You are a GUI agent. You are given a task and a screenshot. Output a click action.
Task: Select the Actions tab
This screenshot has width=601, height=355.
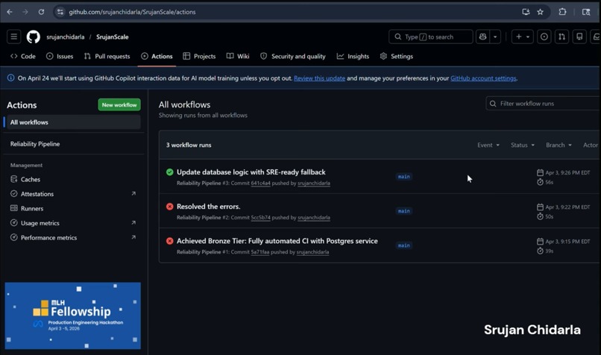157,57
